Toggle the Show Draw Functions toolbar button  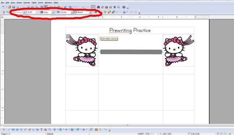(93, 7)
